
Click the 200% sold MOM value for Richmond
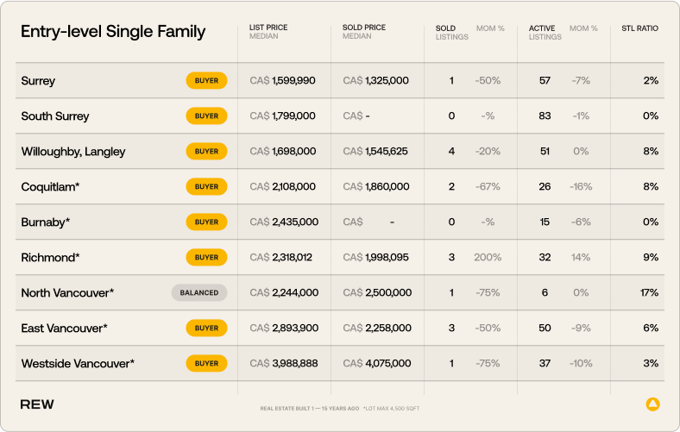point(488,257)
